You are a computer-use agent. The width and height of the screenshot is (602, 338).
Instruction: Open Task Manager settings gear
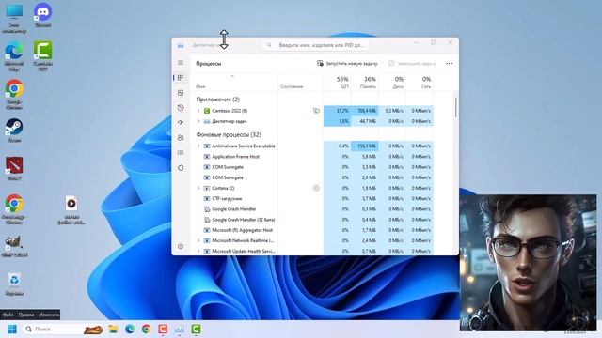pyautogui.click(x=181, y=246)
